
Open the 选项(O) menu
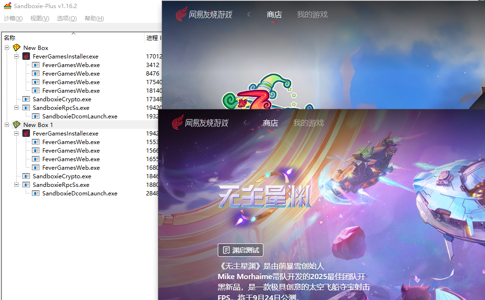[67, 18]
